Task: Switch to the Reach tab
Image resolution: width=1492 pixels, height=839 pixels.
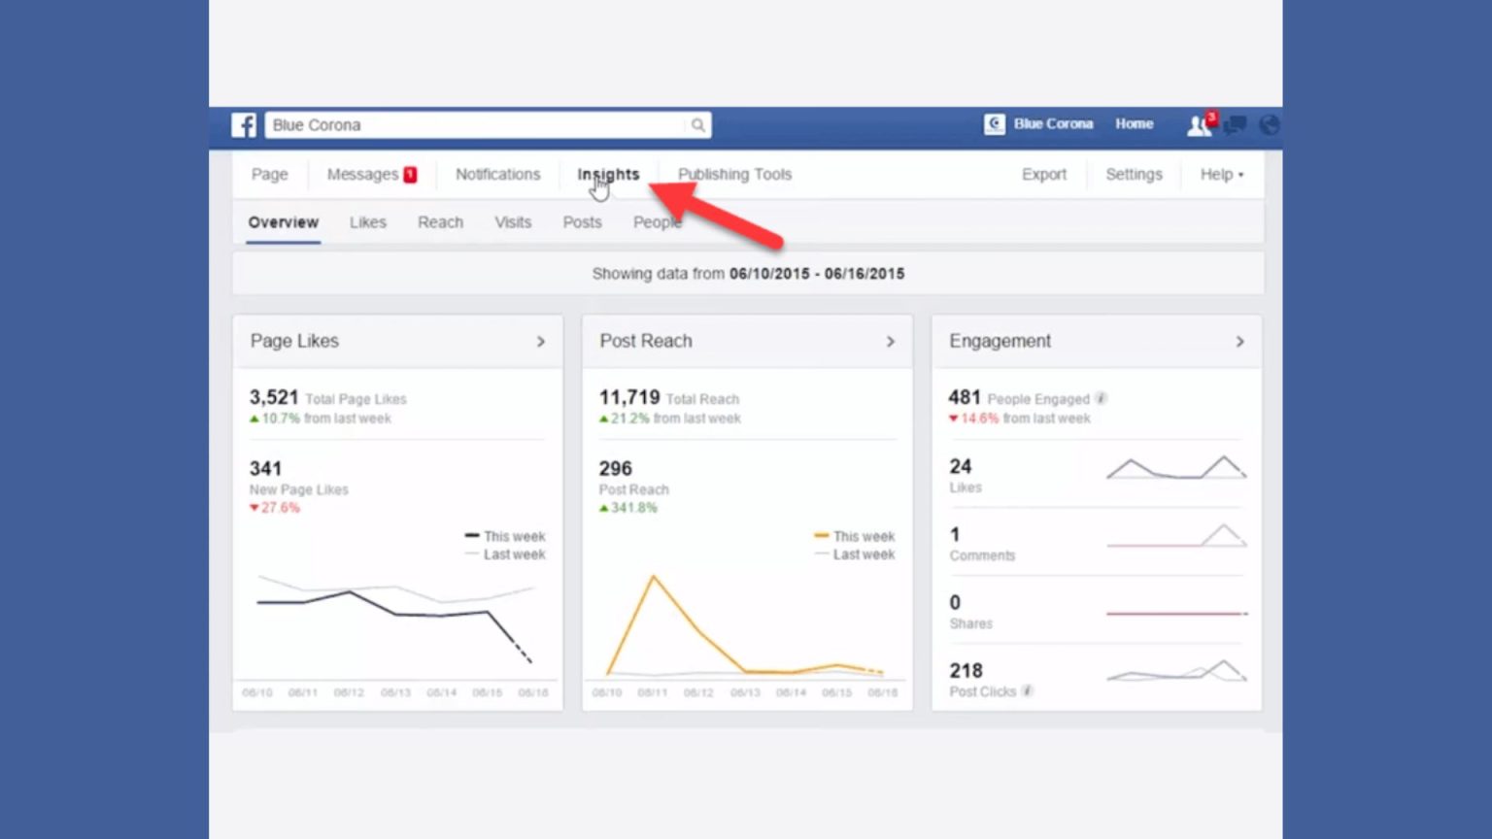Action: tap(440, 222)
